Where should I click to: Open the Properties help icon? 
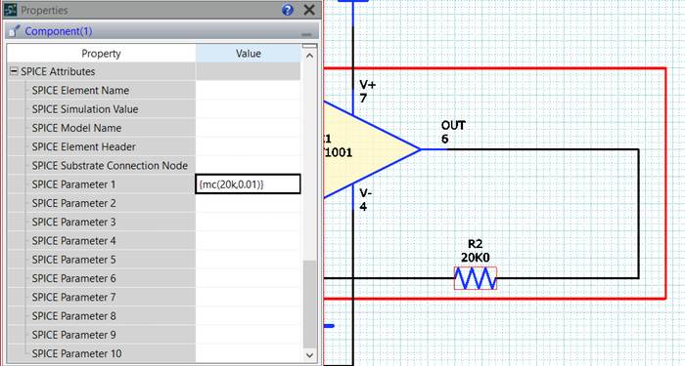pyautogui.click(x=288, y=10)
